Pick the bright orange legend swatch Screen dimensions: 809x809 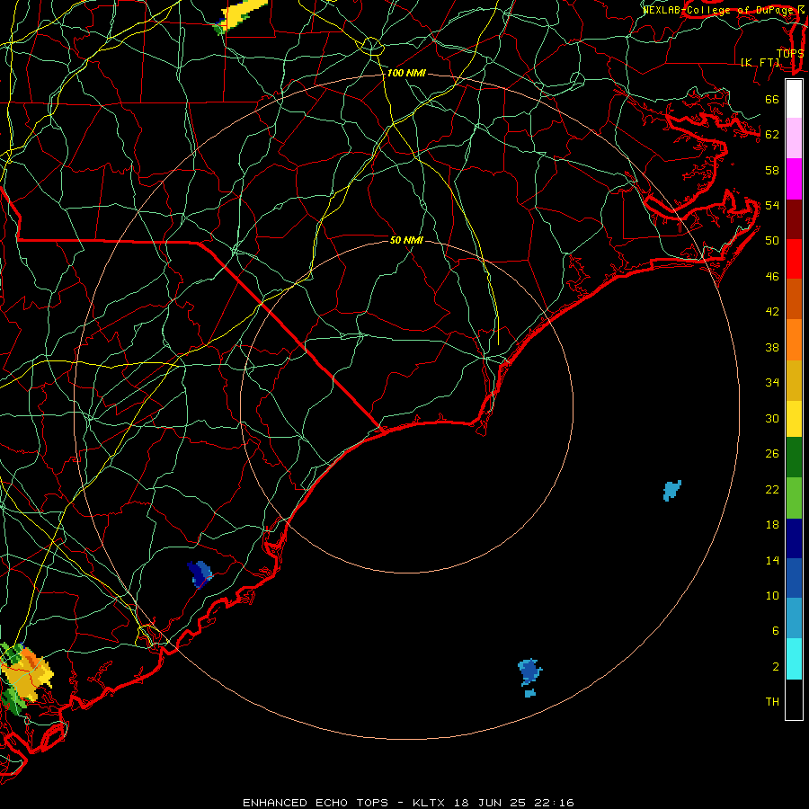tap(794, 340)
